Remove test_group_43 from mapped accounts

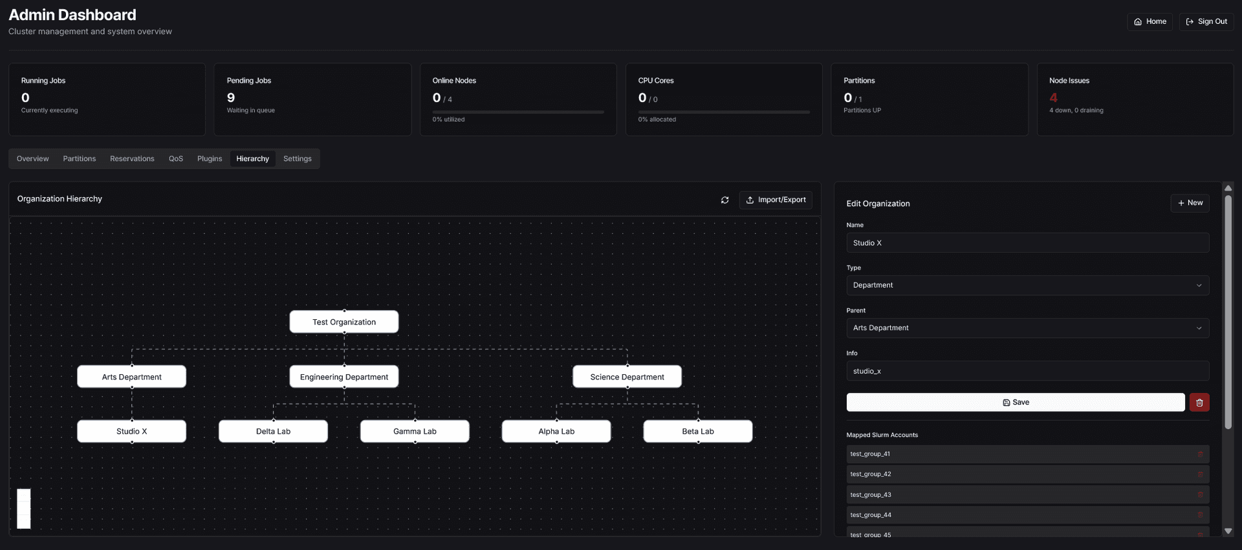click(1200, 495)
